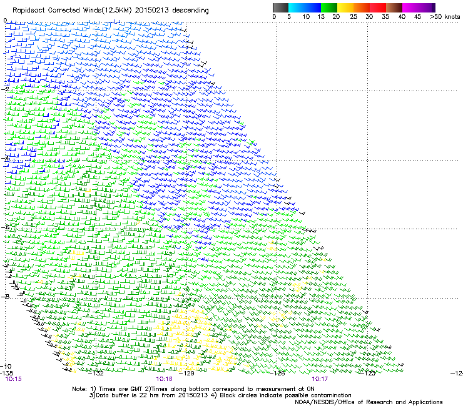Click the gray 0-5 knots legend swatch
The height and width of the screenshot is (406, 463).
point(280,7)
